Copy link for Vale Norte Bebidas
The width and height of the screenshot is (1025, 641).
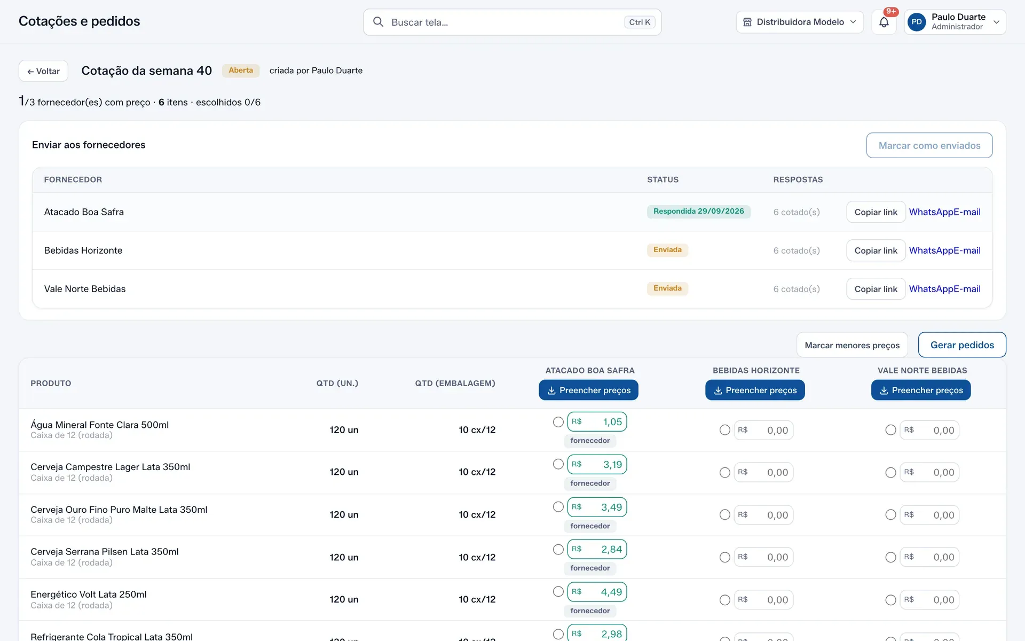876,289
